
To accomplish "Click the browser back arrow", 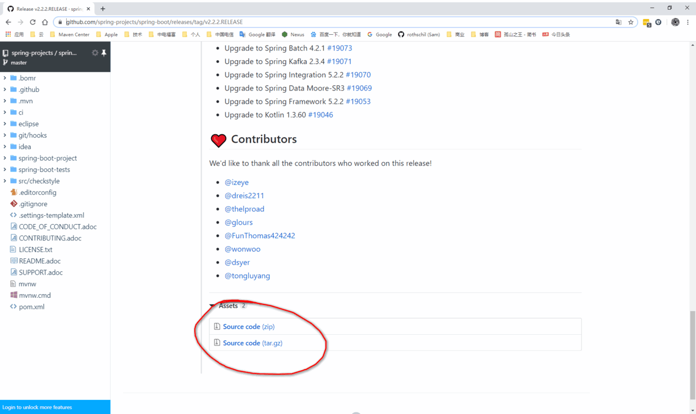I will click(8, 22).
